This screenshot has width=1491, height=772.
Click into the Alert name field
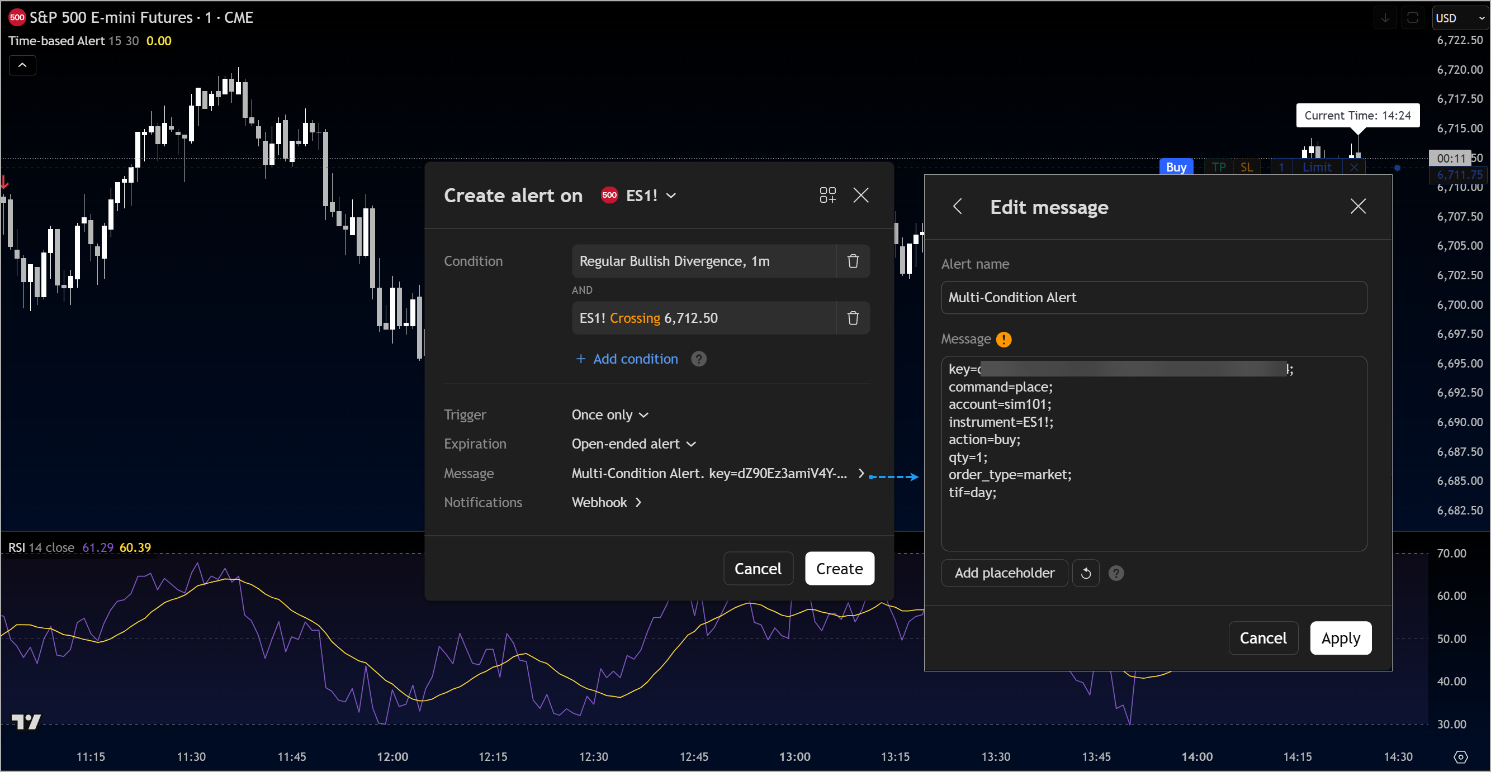click(1153, 298)
